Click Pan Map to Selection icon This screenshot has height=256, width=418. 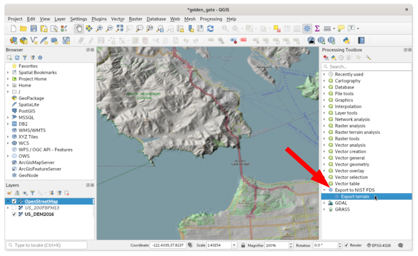[89, 29]
